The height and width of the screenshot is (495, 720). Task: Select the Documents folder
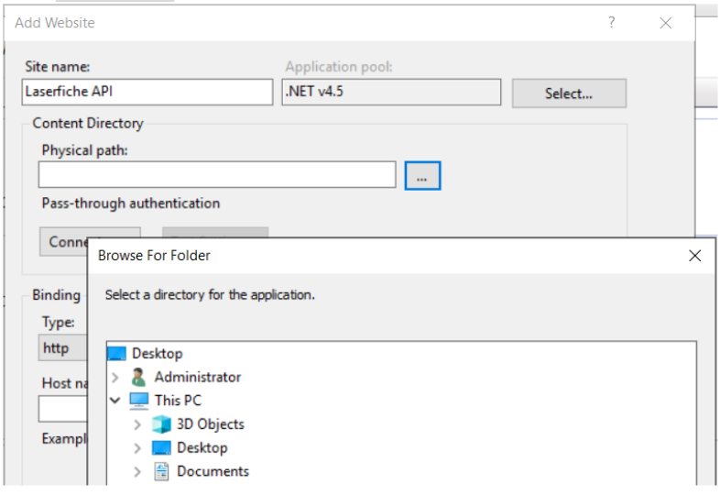point(213,471)
